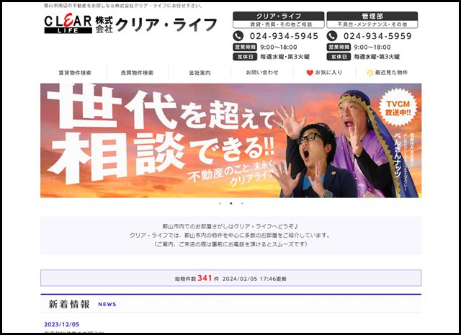Screen dimensions: 461x335
Task: Open 会社案内 menu item
Action: (200, 73)
